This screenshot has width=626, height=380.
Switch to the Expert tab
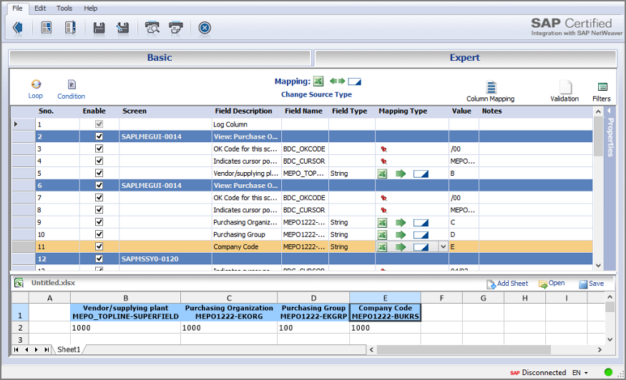465,58
